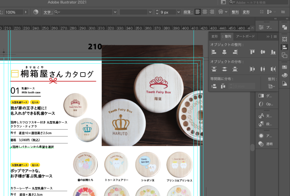Click the distribute spacing value field

click(x=244, y=86)
